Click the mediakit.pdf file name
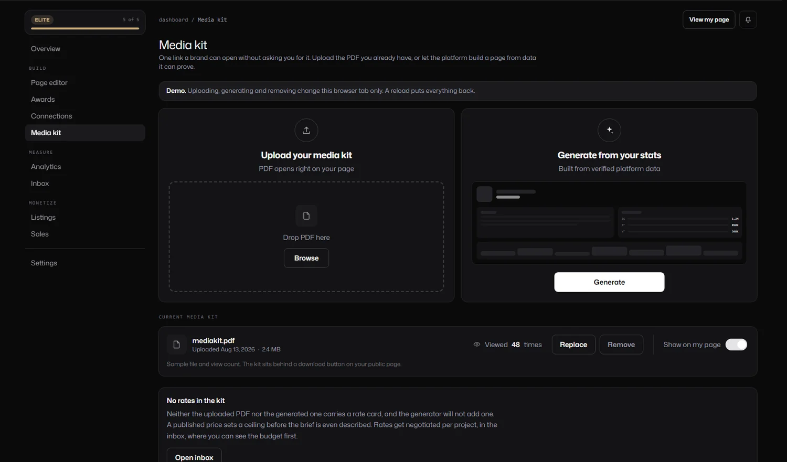The width and height of the screenshot is (787, 462). 214,340
